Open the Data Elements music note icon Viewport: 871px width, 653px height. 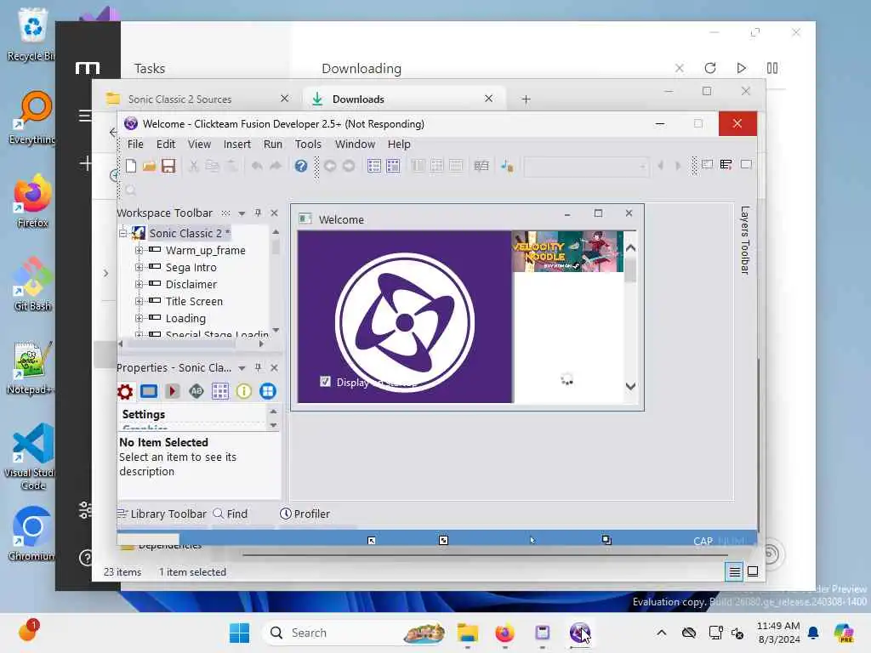click(507, 166)
